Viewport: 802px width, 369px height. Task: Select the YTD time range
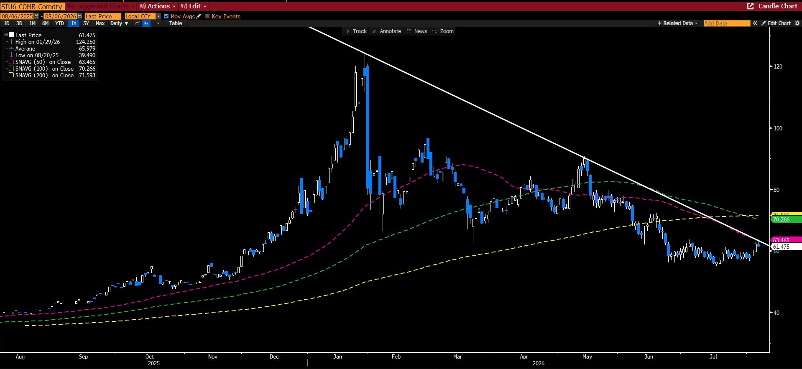click(60, 23)
